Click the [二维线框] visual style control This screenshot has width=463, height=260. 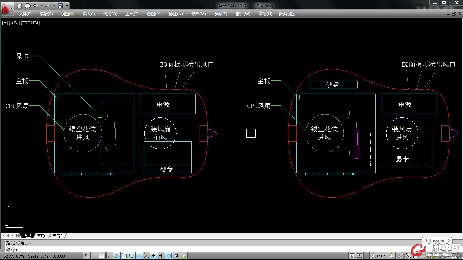pos(31,23)
